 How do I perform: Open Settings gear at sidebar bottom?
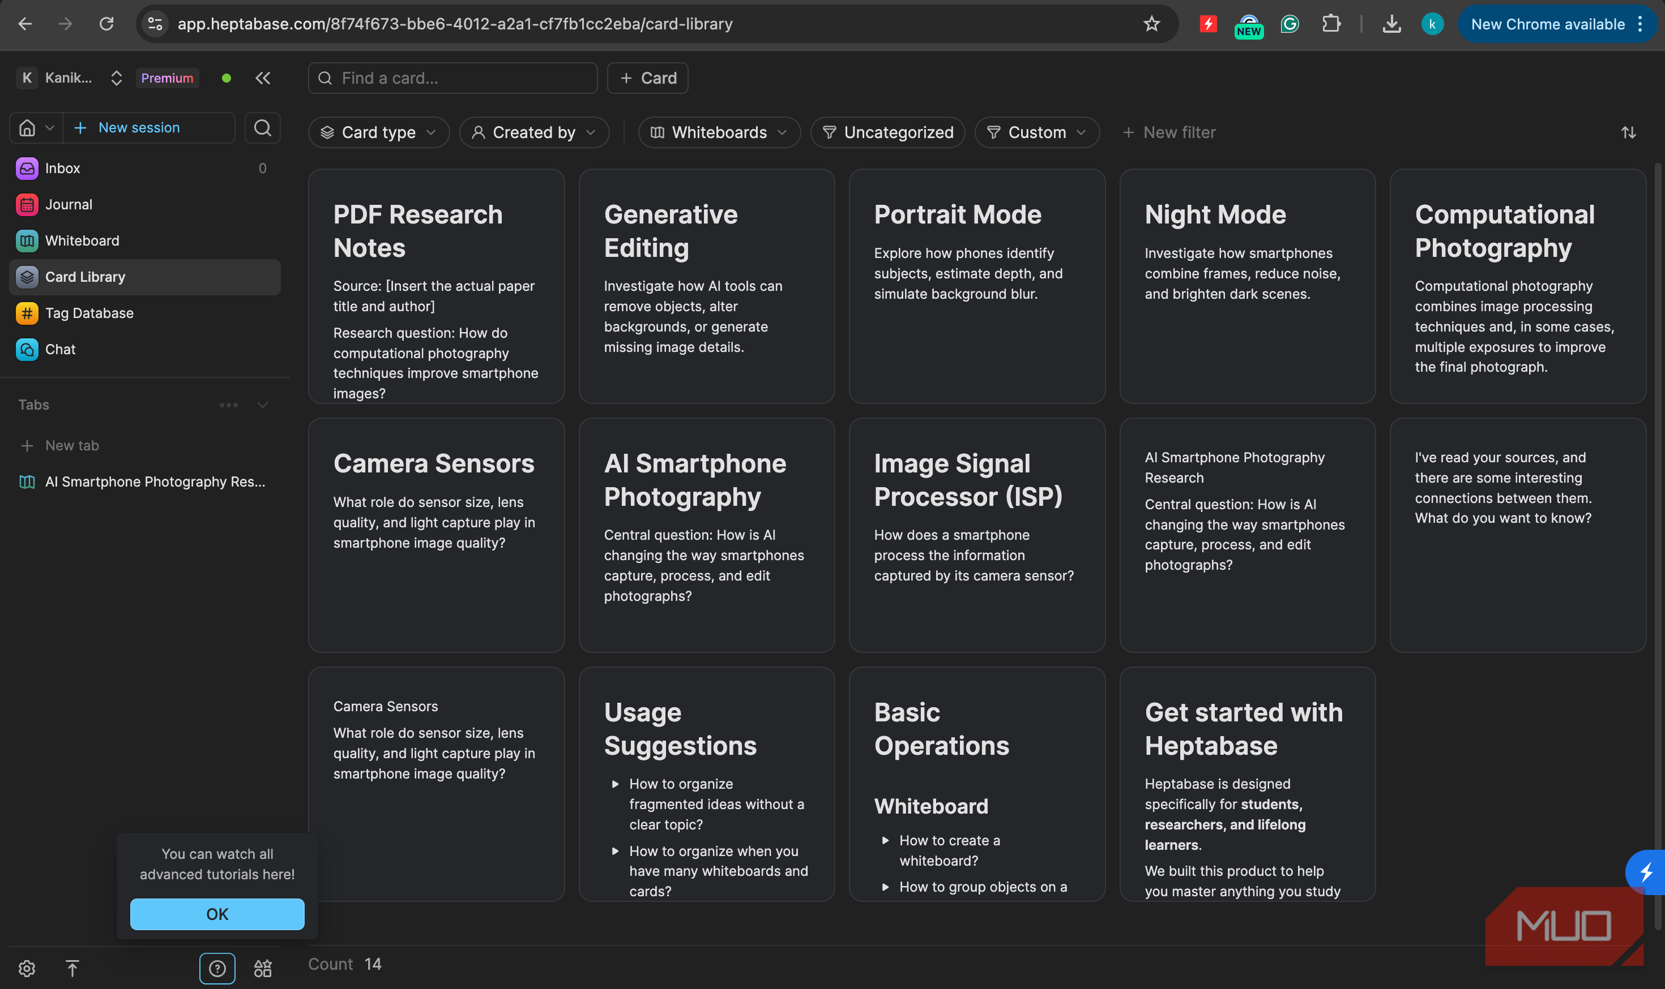pos(27,968)
